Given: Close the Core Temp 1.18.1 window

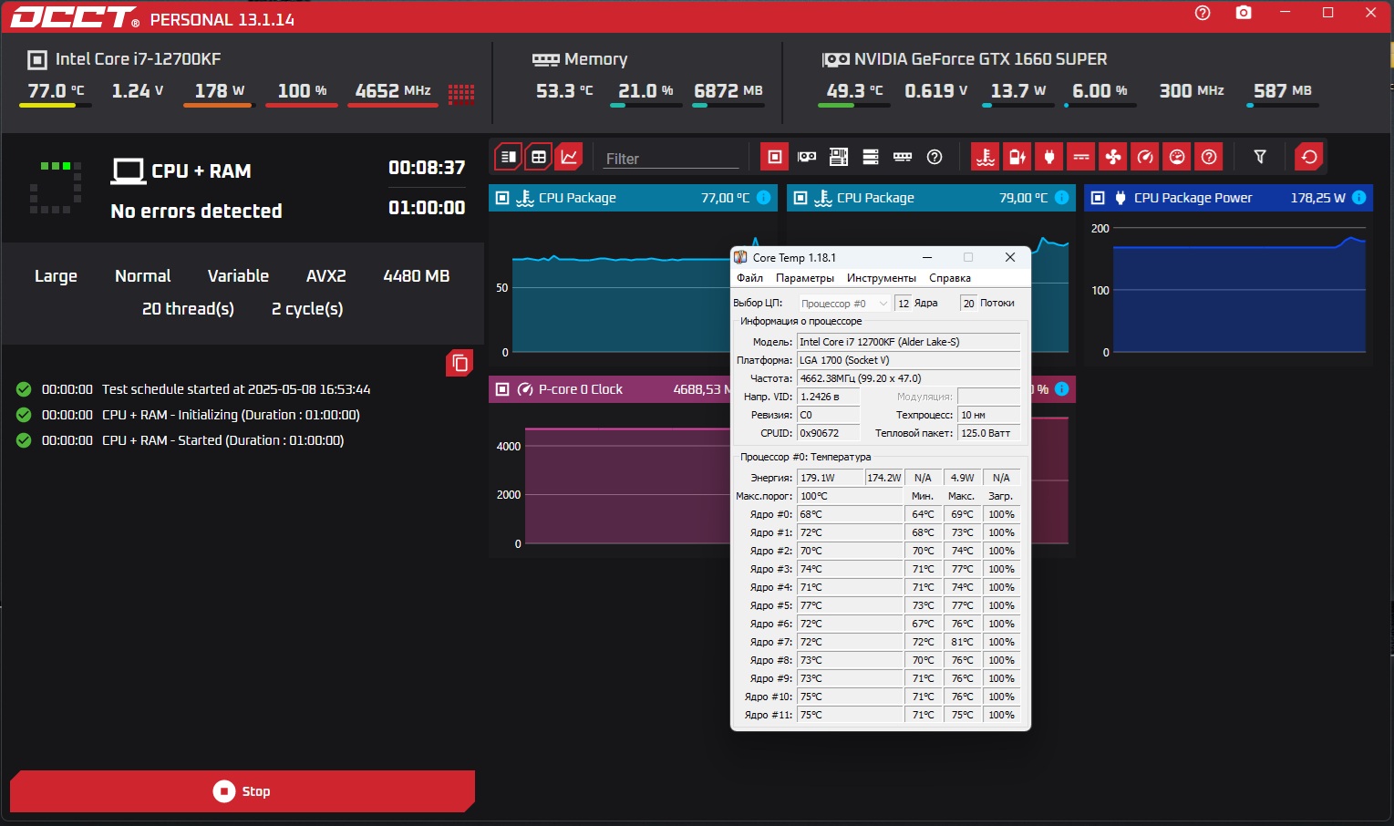Looking at the screenshot, I should point(1010,258).
